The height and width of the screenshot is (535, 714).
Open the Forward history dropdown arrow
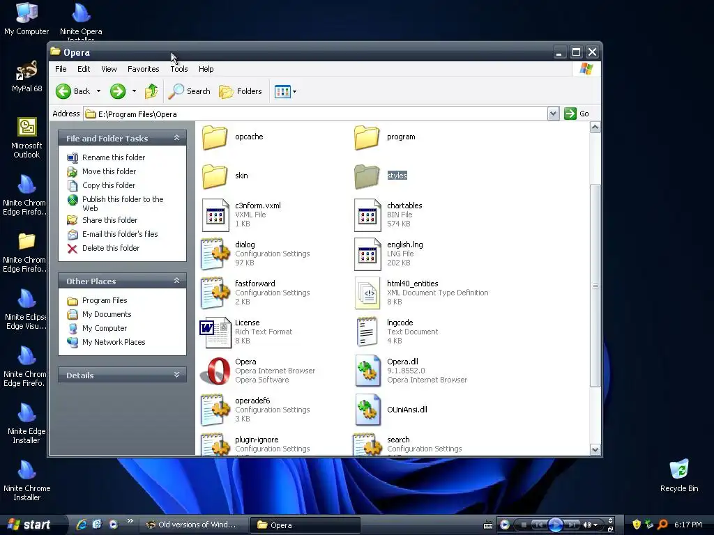point(134,91)
